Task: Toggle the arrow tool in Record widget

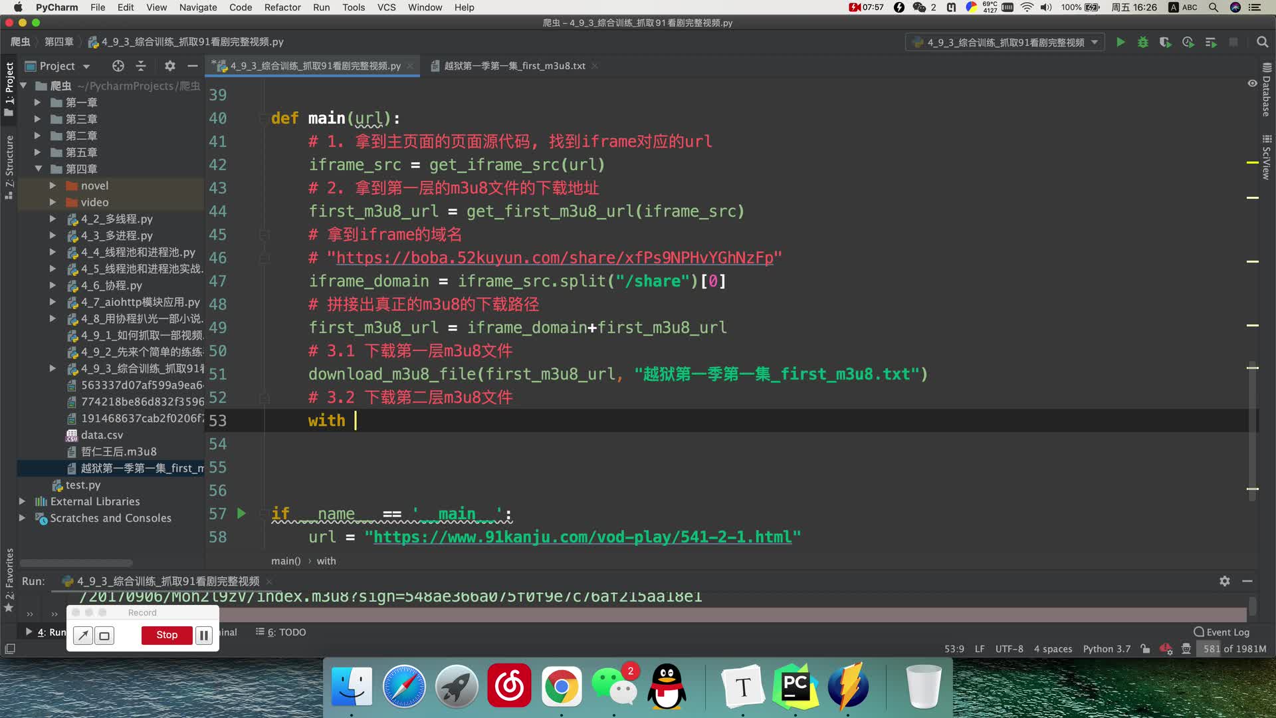Action: 83,636
